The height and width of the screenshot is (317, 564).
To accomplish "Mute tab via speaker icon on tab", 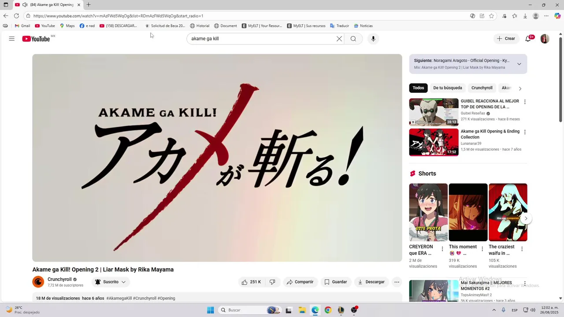I will coord(25,5).
